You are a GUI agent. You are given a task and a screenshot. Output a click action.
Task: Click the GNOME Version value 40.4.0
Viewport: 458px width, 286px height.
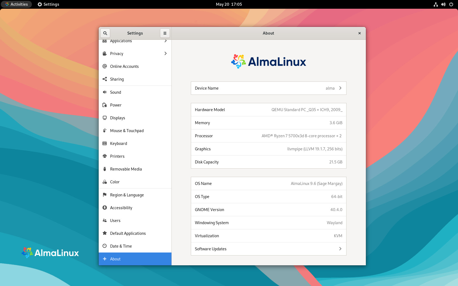point(336,209)
